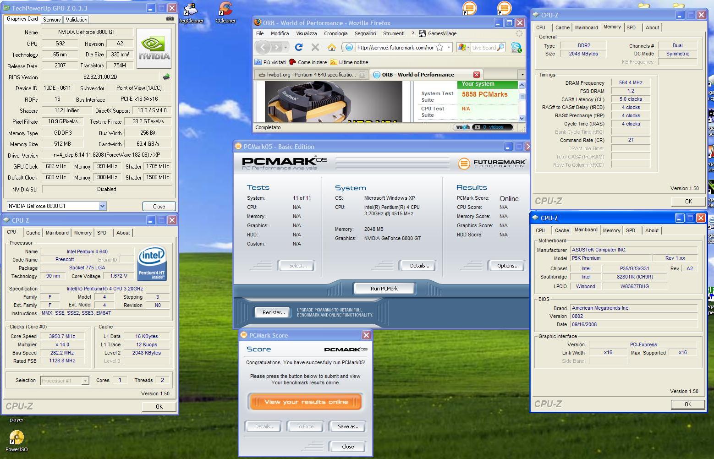Click the Veoh videos status bar widget

pyautogui.click(x=483, y=127)
